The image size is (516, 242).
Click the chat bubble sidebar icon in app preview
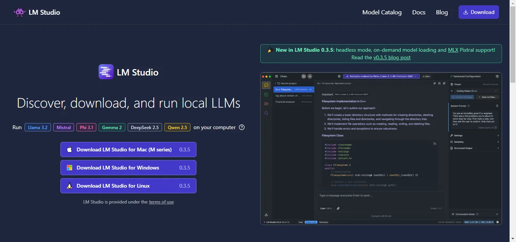point(266,85)
